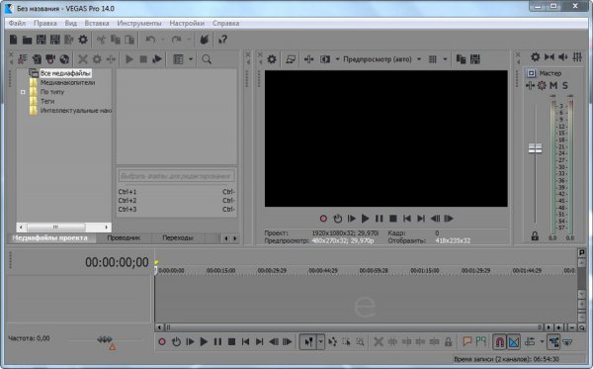
Task: Open Render As in the main toolbar
Action: (x=69, y=40)
